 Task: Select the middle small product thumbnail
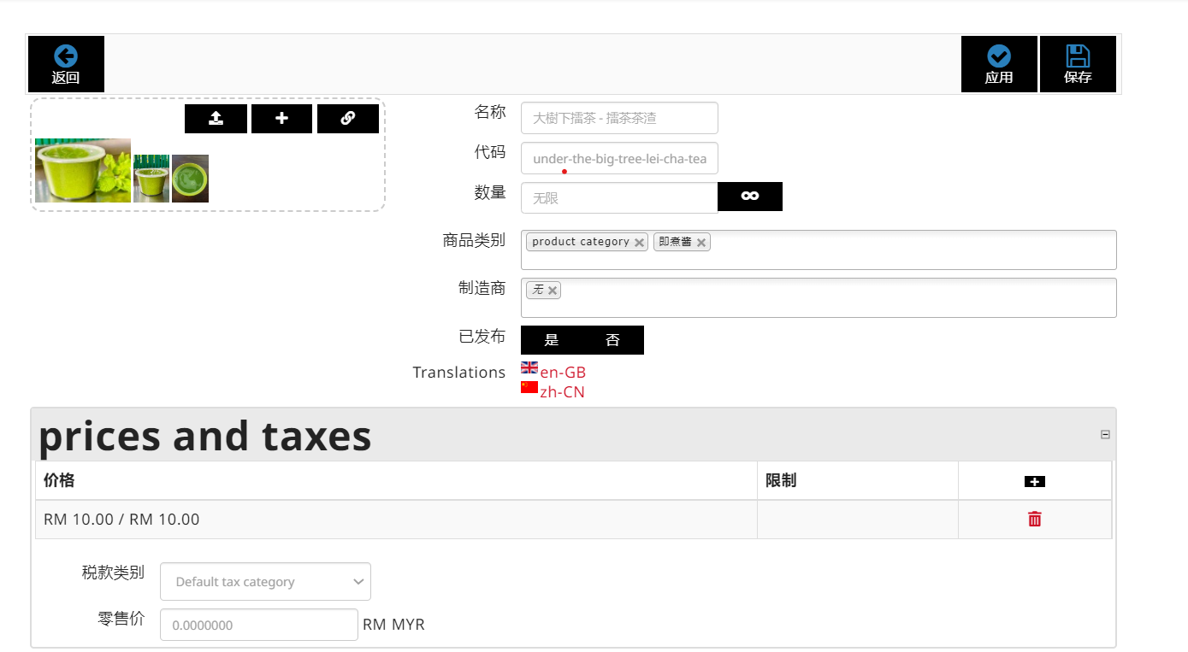(151, 179)
